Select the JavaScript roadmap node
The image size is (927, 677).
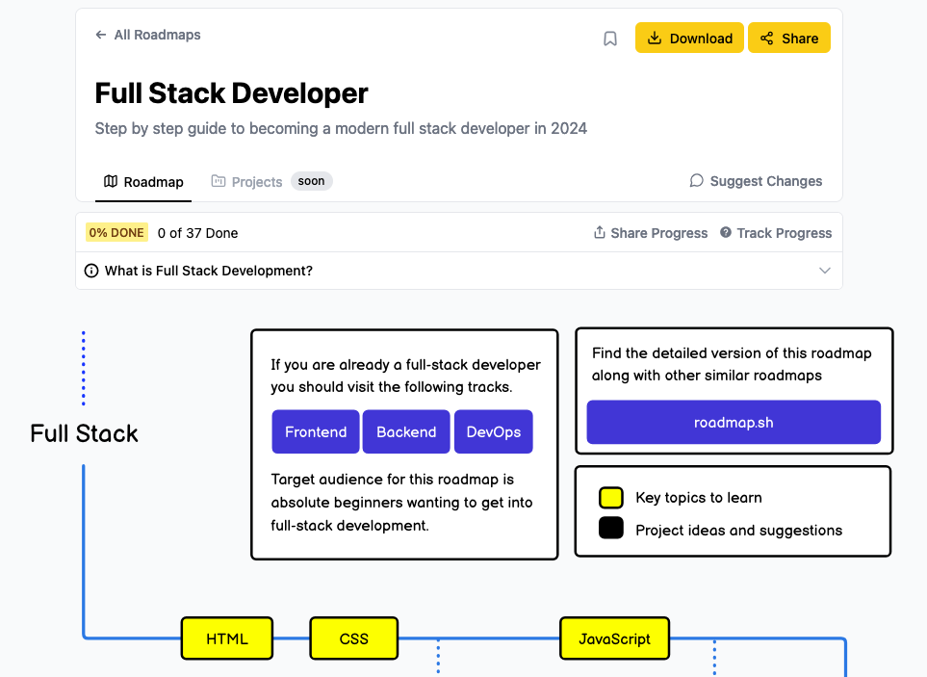pos(614,638)
